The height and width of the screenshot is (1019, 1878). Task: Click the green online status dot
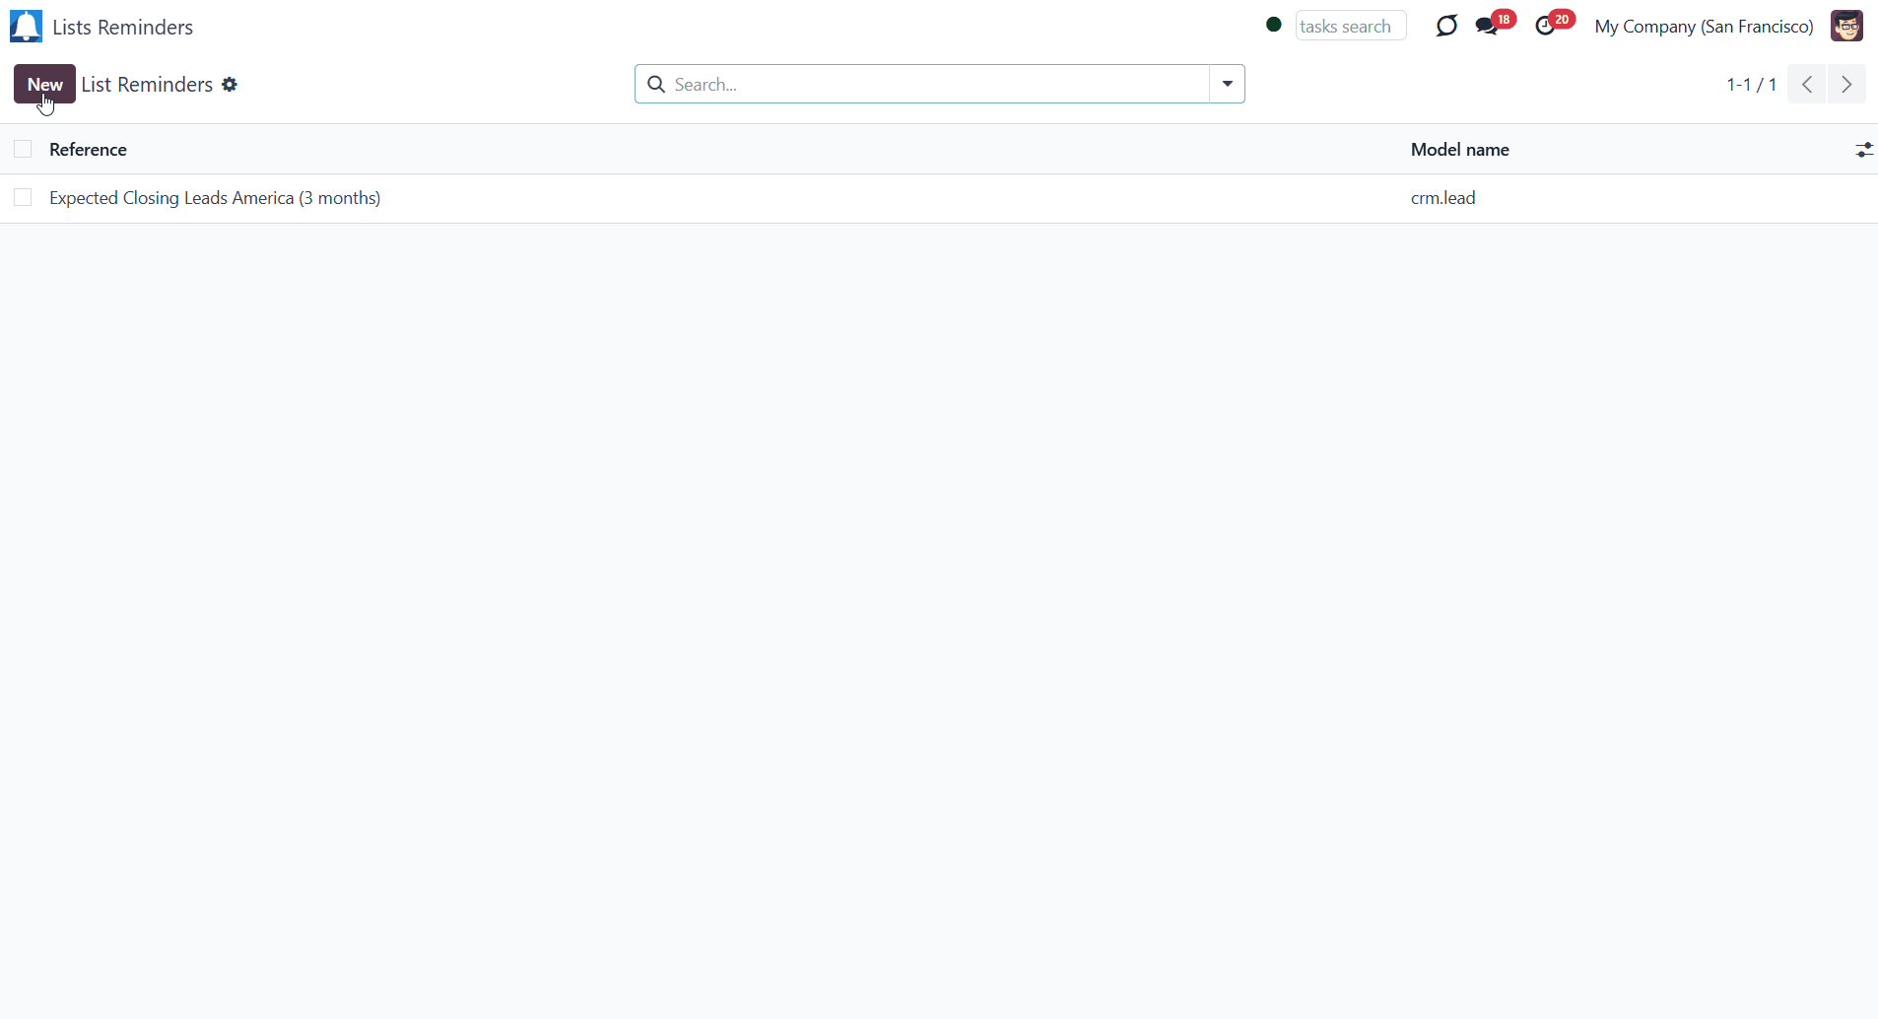[1274, 25]
